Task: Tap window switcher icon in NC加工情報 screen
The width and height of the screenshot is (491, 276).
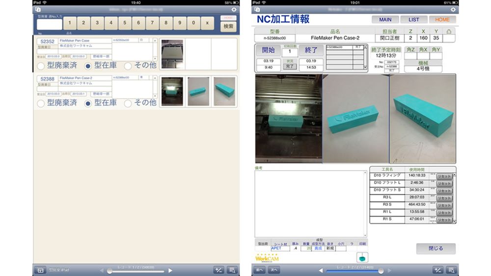Action: (x=257, y=10)
